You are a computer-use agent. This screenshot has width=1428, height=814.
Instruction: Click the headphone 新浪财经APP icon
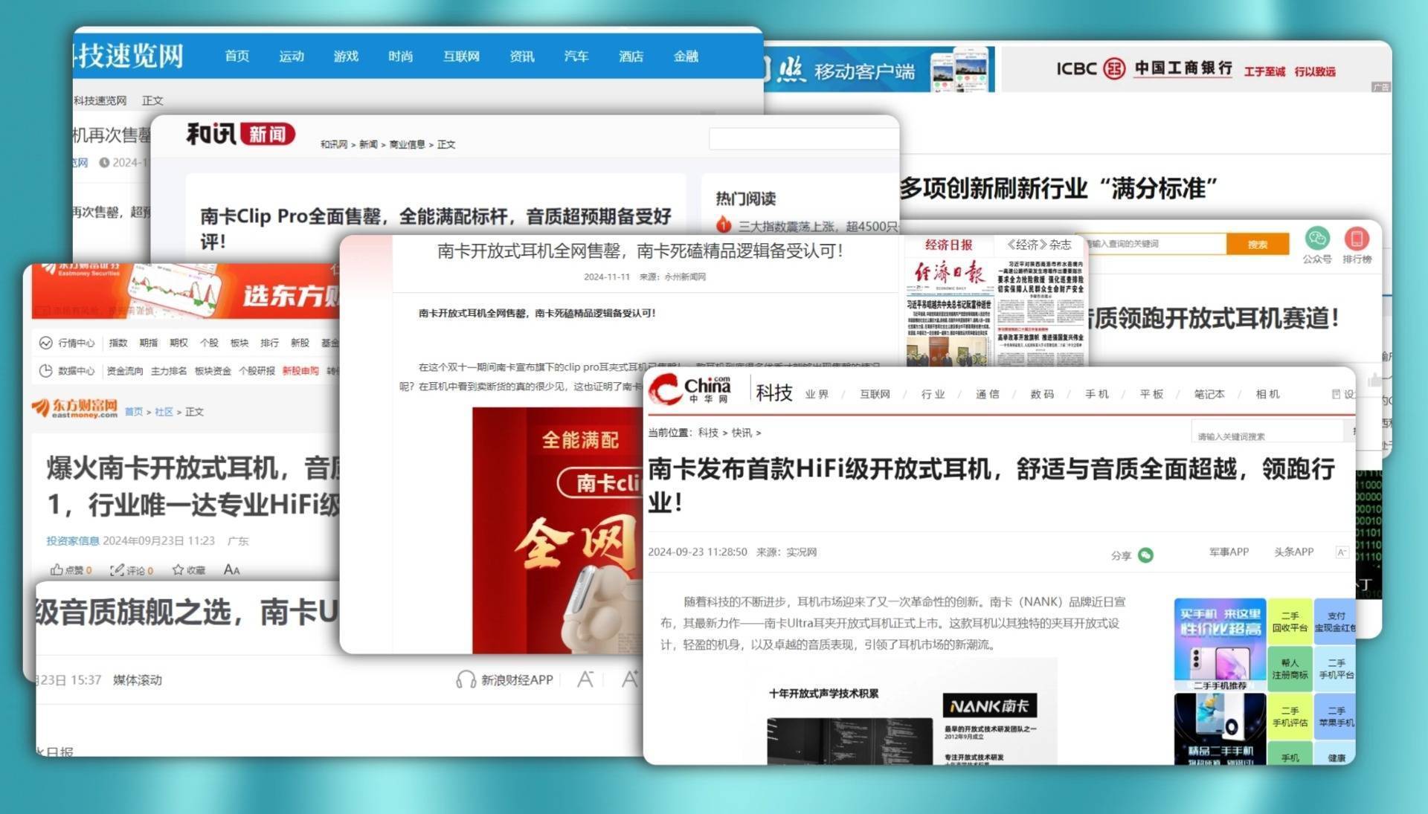pyautogui.click(x=466, y=679)
